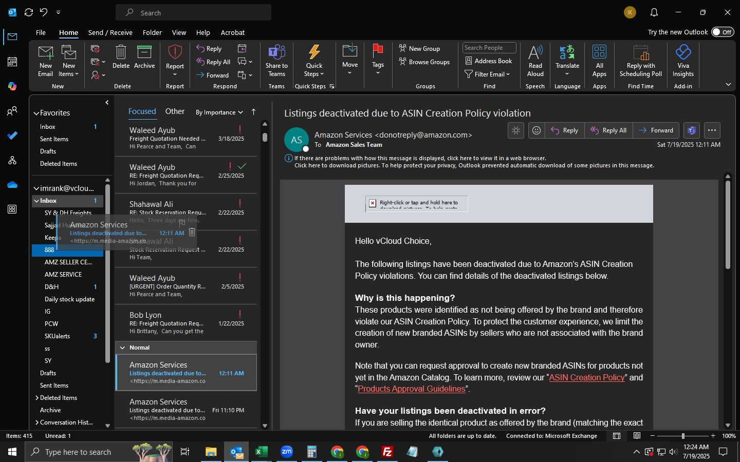The width and height of the screenshot is (740, 462).
Task: Open FileZilla from the taskbar
Action: pyautogui.click(x=387, y=452)
